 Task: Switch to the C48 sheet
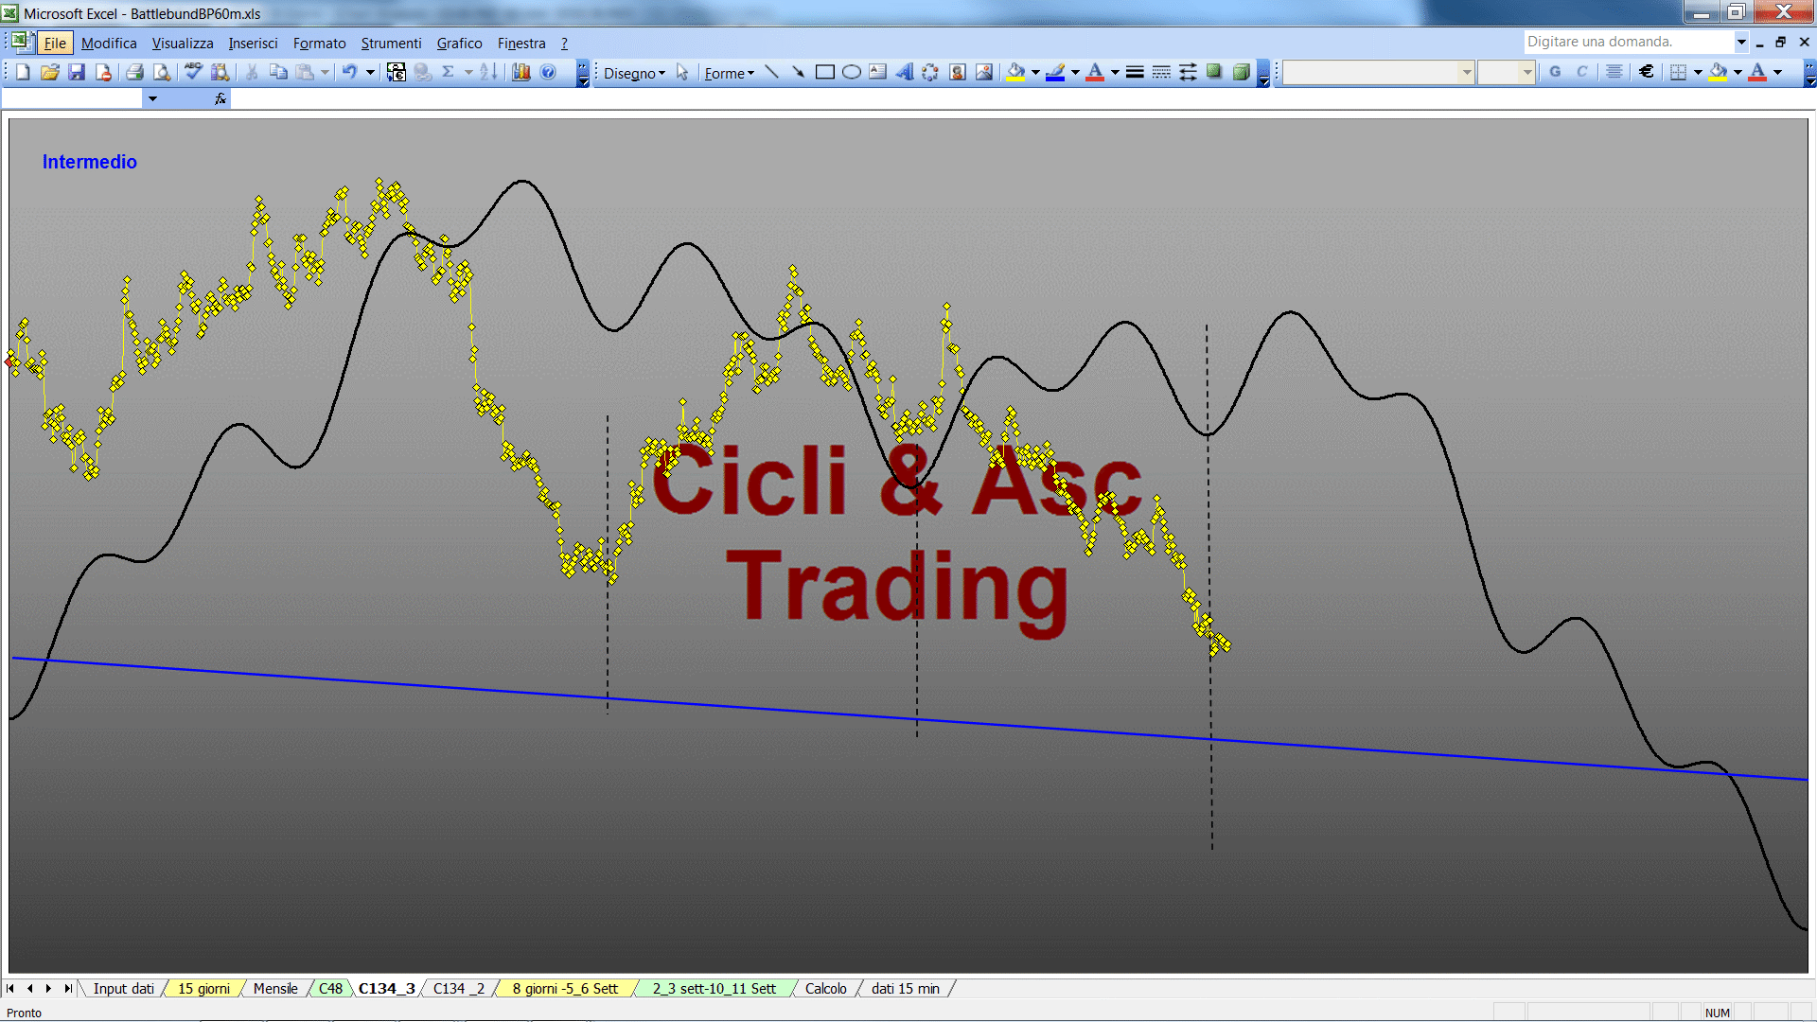pos(330,988)
